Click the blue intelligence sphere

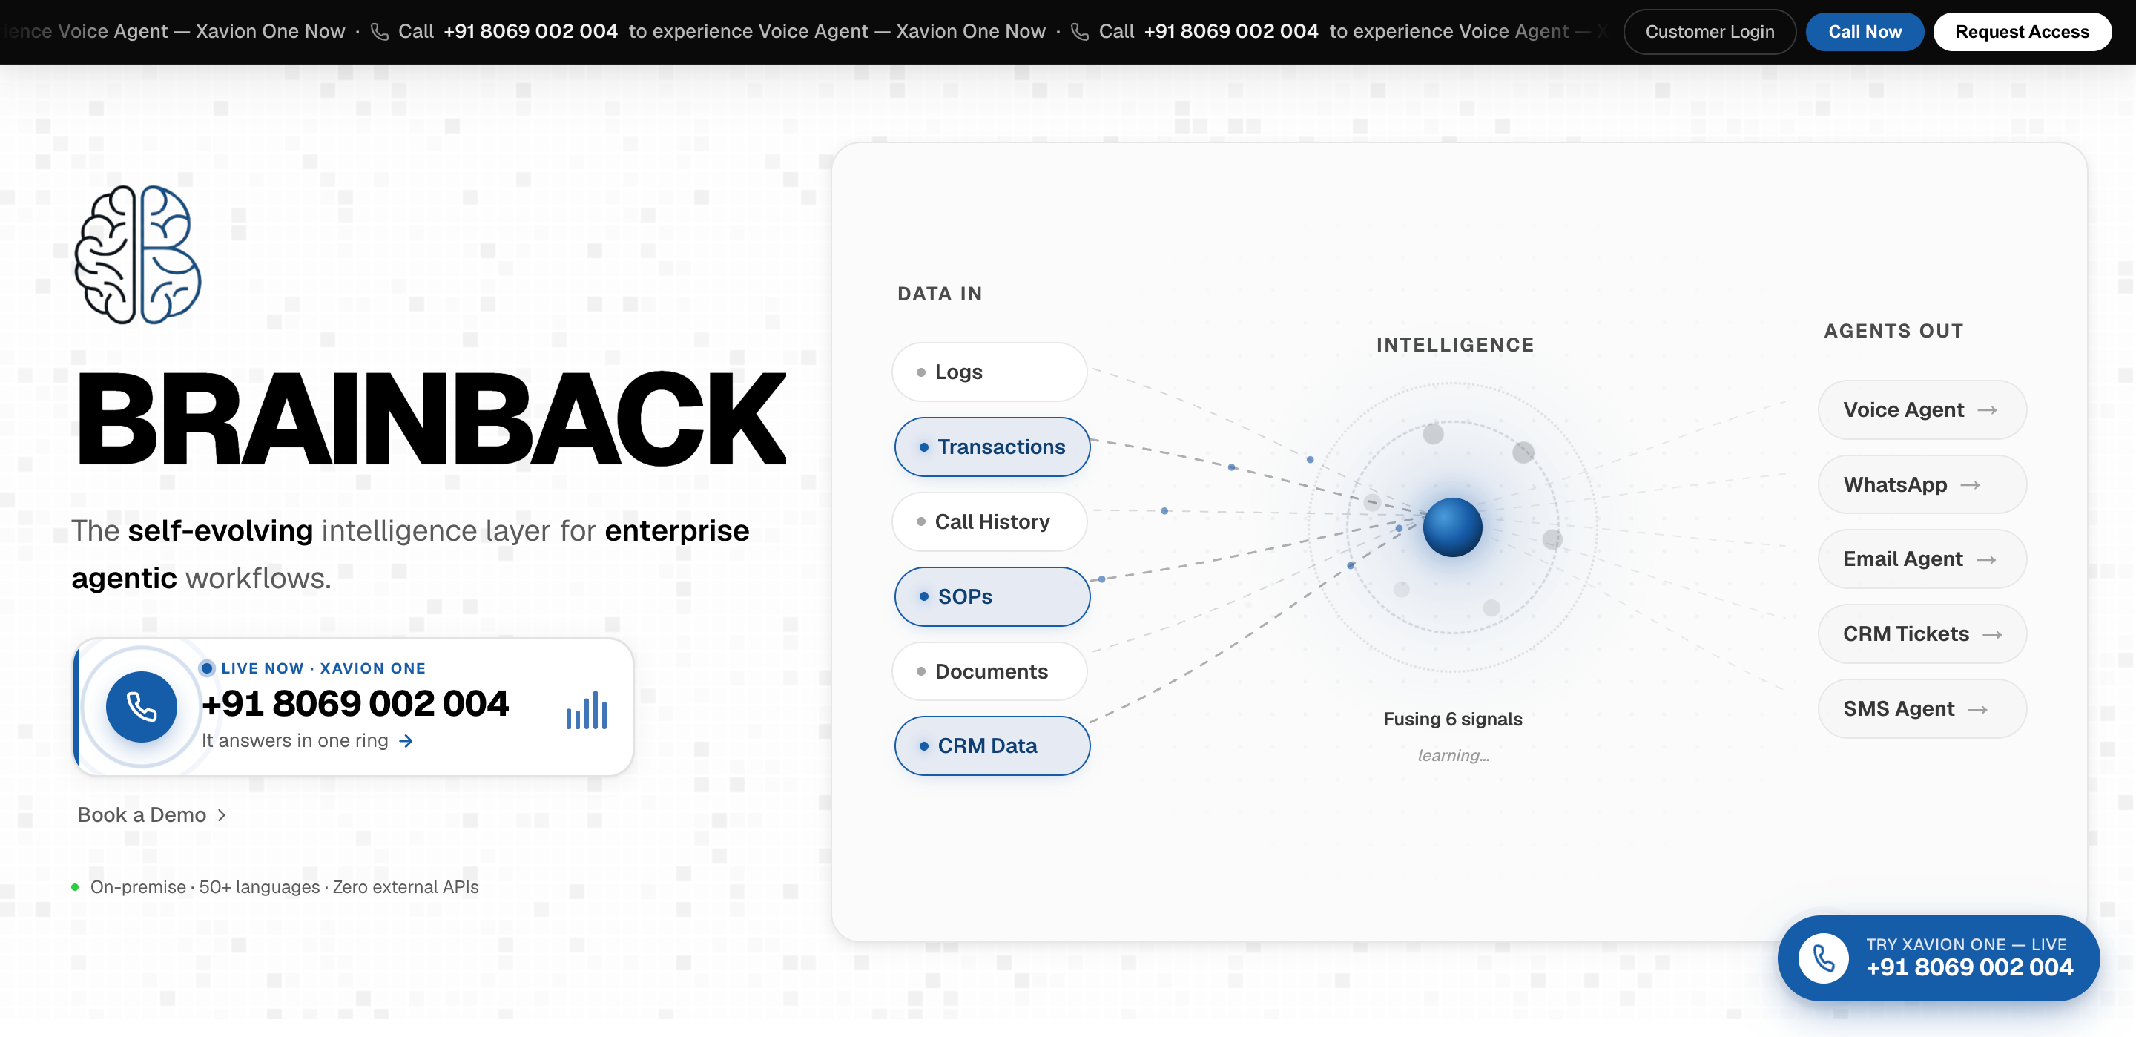1452,527
